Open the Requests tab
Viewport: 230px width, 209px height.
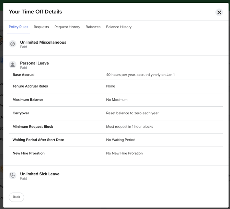coord(41,27)
